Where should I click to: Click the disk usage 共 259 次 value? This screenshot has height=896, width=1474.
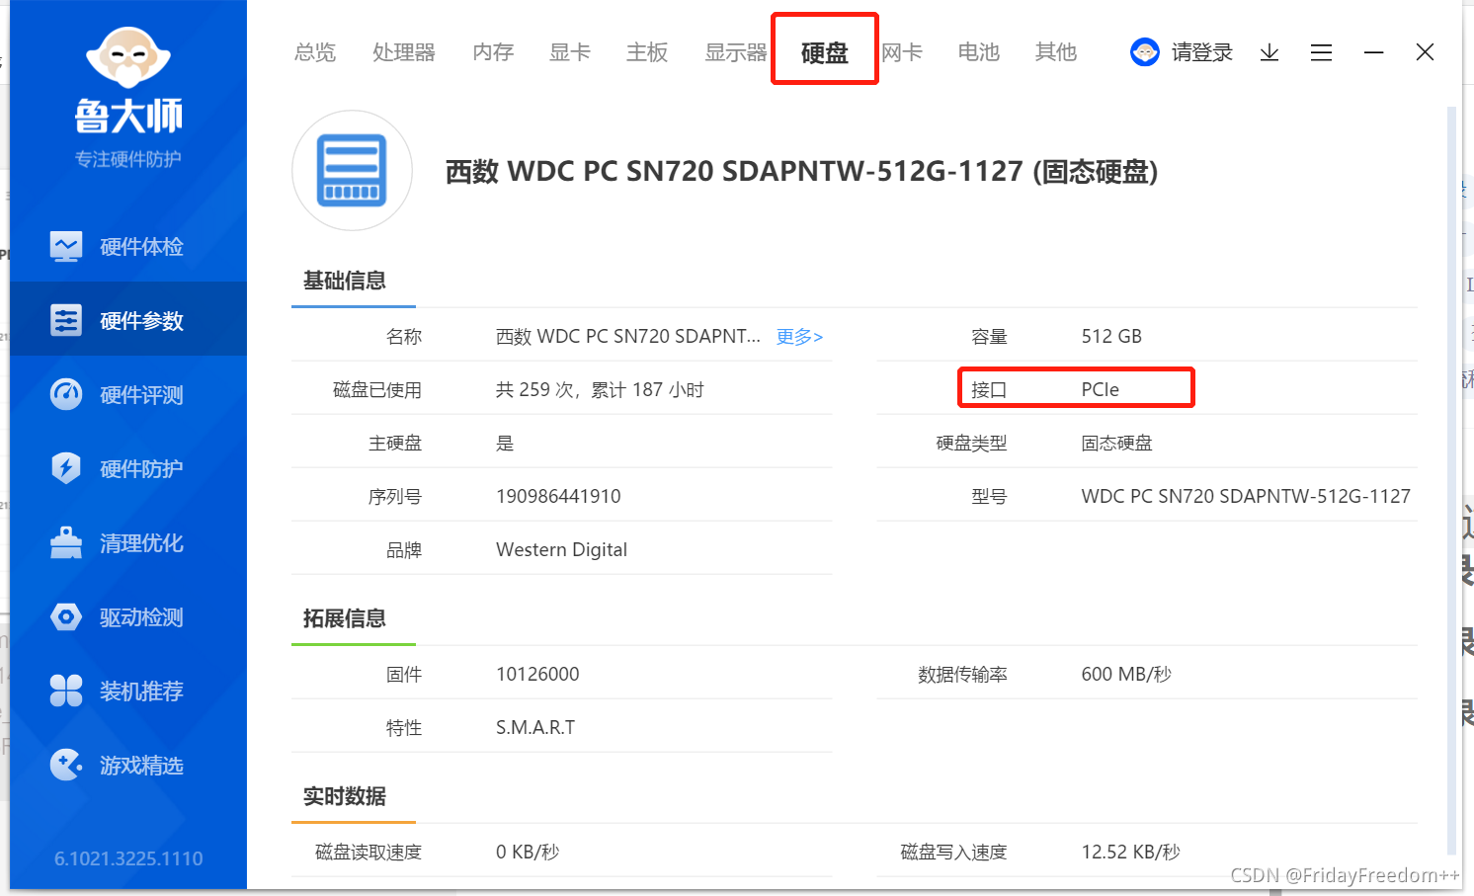pos(600,389)
